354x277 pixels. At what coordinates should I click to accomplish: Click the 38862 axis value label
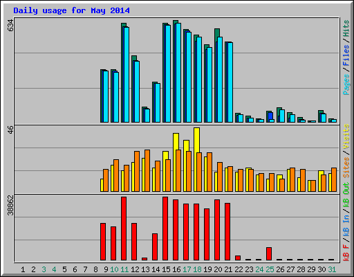pos(10,205)
